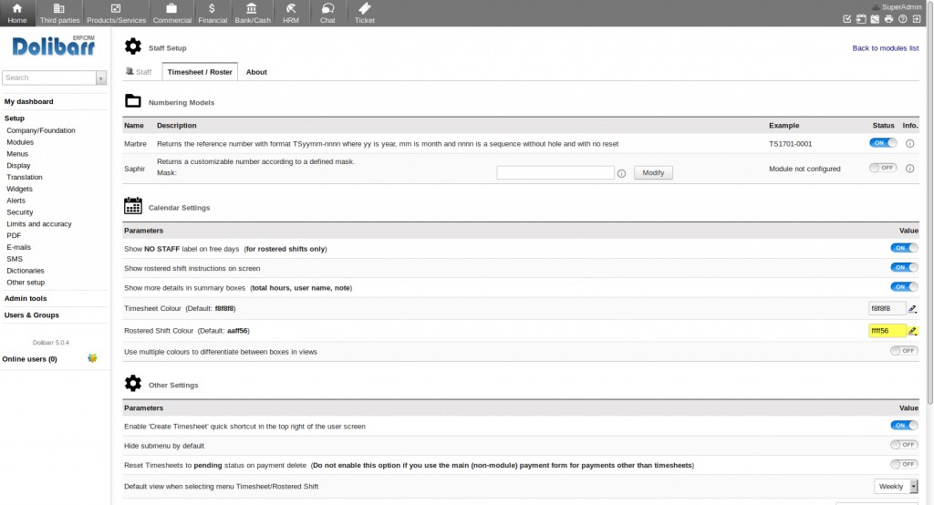Toggle Marbre numbering model status off
Image resolution: width=934 pixels, height=505 pixels.
point(883,143)
